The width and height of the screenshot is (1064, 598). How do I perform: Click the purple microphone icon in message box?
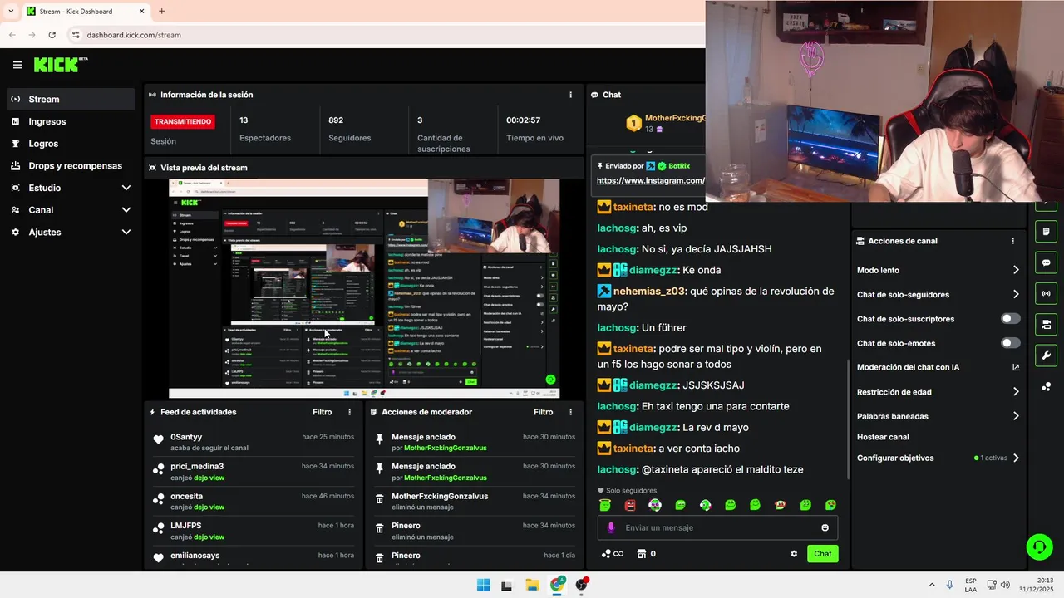(611, 527)
